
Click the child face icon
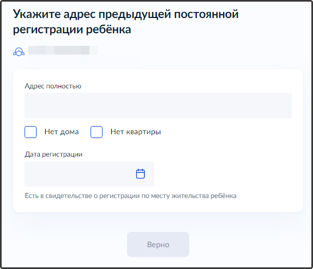pyautogui.click(x=19, y=52)
